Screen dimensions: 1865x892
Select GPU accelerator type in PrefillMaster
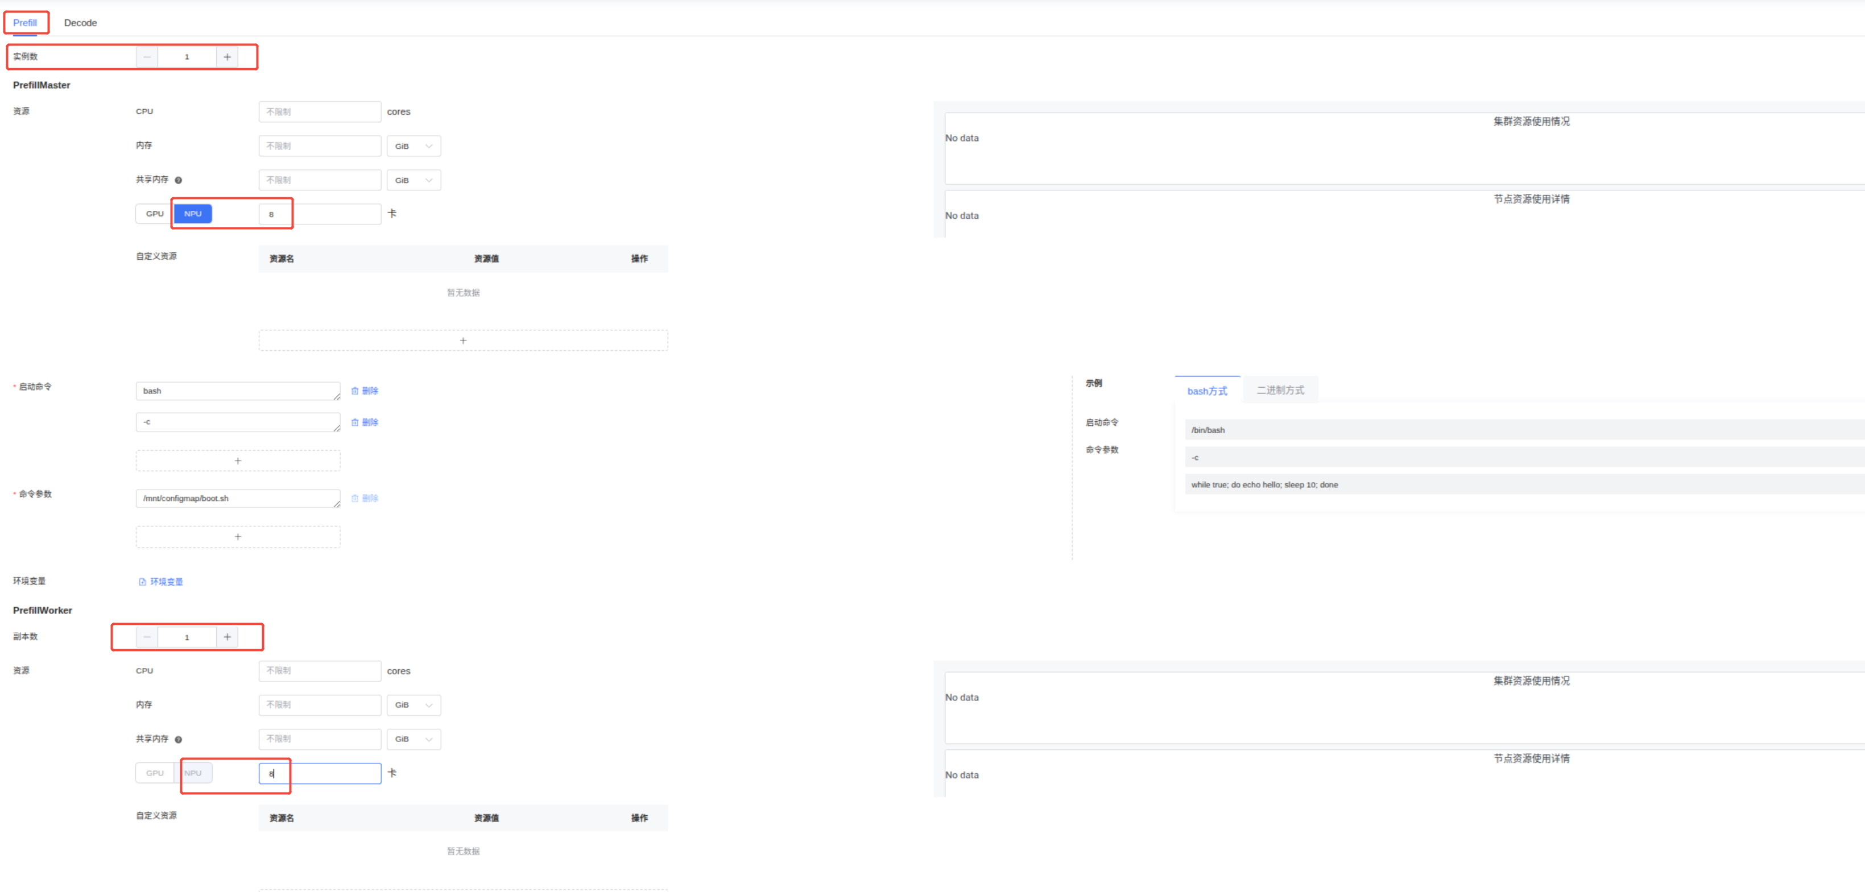click(x=155, y=213)
